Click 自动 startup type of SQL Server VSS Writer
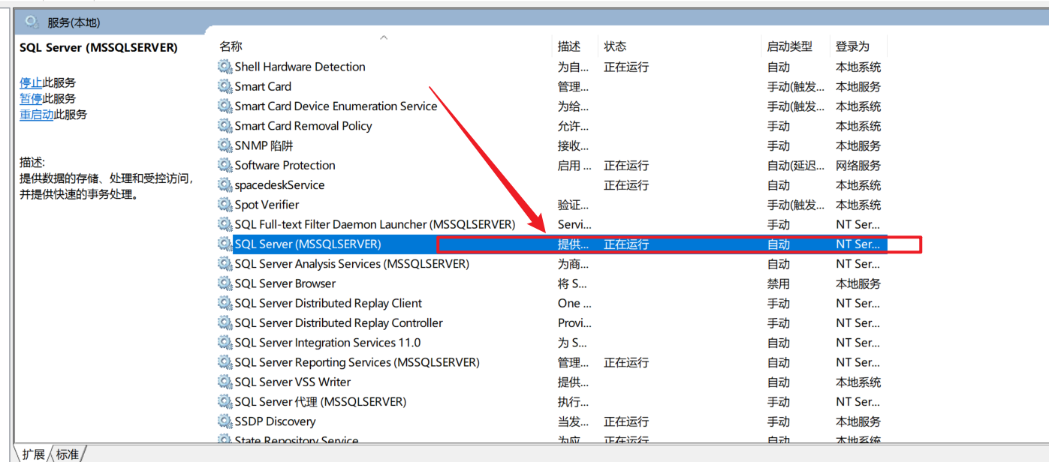Screen dimensions: 1049x462 [778, 382]
